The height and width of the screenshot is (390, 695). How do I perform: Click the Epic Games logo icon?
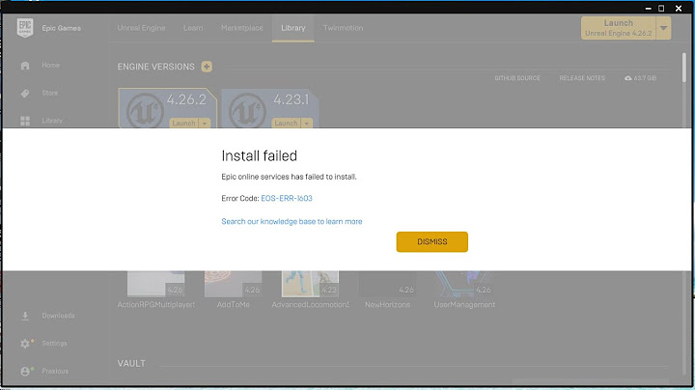(25, 28)
